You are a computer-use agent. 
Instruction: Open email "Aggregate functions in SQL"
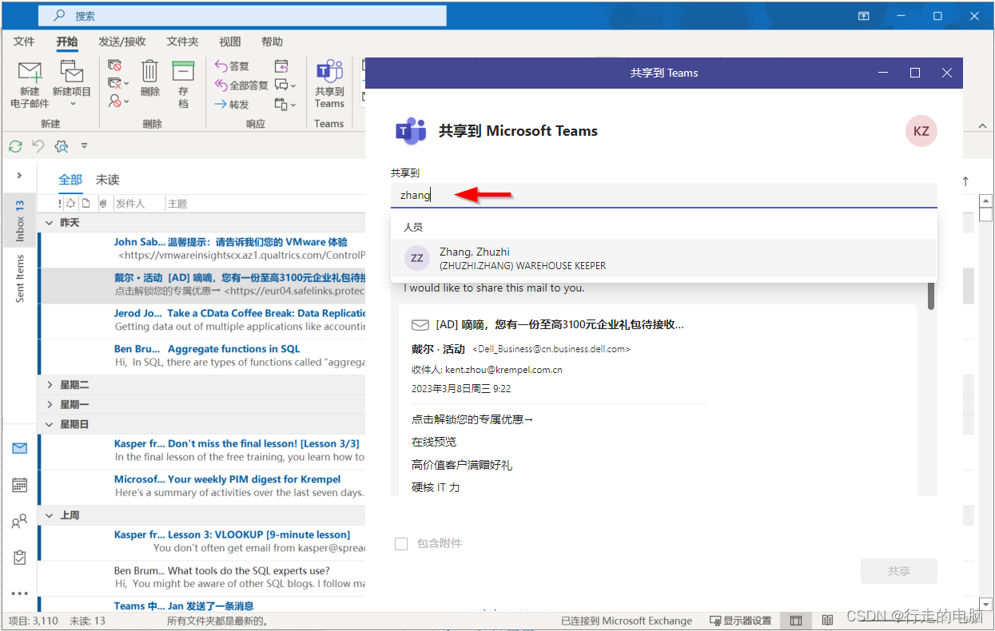pos(202,356)
